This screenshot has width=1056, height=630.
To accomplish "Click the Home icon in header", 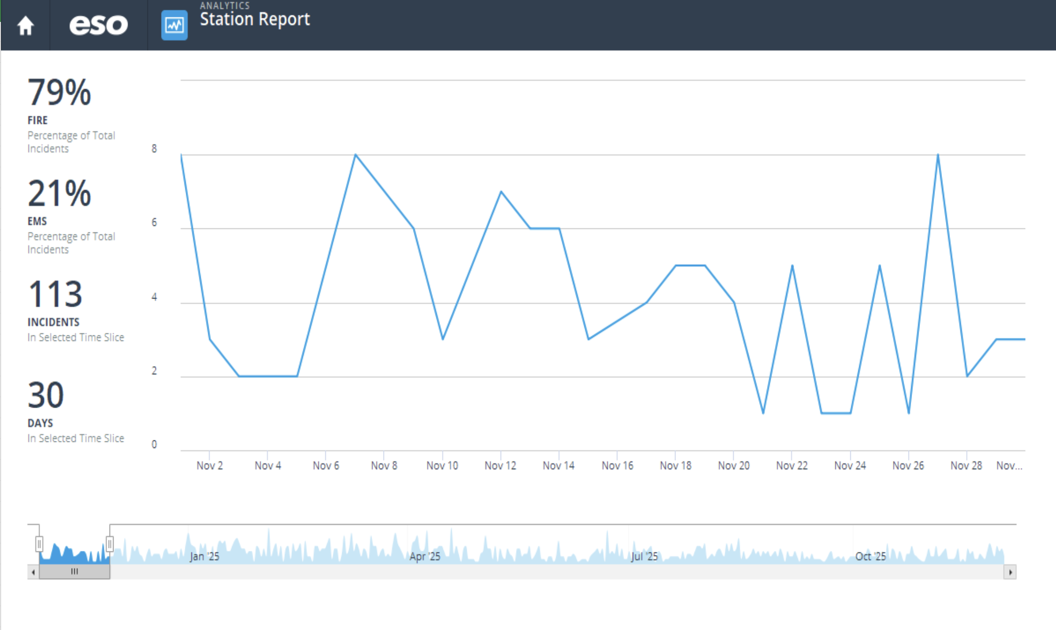I will pyautogui.click(x=25, y=25).
